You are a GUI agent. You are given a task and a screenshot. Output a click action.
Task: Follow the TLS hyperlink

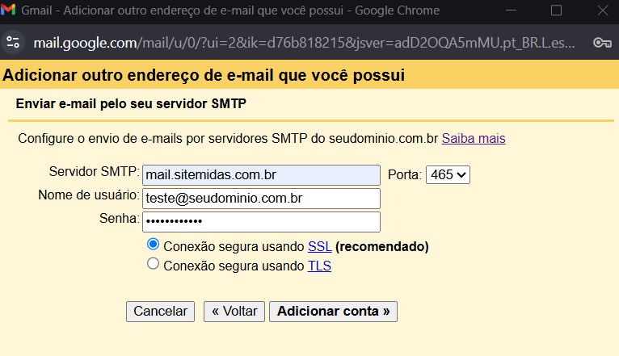click(x=319, y=266)
